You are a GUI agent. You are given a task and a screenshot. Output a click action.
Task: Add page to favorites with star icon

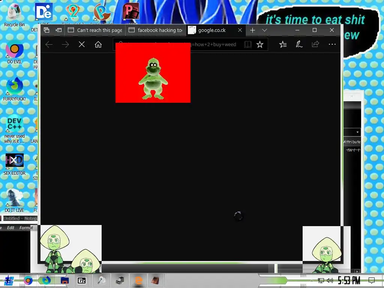coord(260,44)
